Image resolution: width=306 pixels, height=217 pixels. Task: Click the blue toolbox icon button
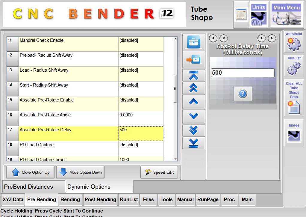pos(193,41)
